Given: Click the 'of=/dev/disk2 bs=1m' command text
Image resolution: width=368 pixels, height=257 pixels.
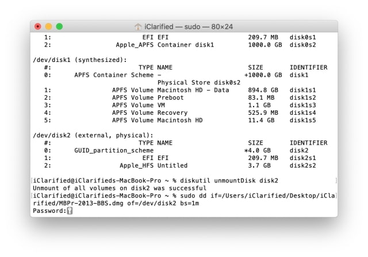Looking at the screenshot, I should point(163,203).
